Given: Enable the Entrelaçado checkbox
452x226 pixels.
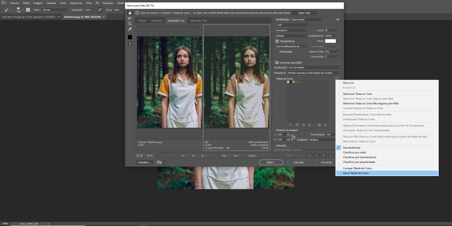Looking at the screenshot, I should click(x=277, y=51).
